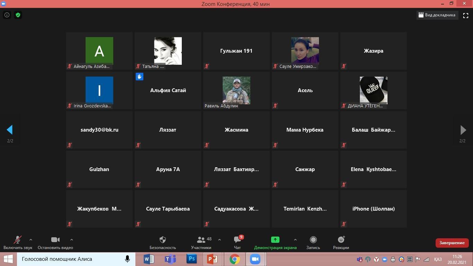Image resolution: width=473 pixels, height=266 pixels.
Task: Expand audio options arrow next to microphone
Action: click(x=31, y=240)
